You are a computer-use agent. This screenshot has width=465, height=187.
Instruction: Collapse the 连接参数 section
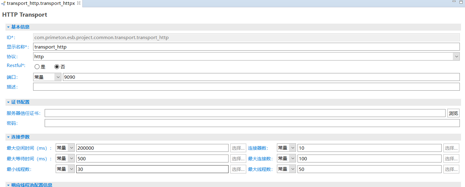pyautogui.click(x=9, y=137)
